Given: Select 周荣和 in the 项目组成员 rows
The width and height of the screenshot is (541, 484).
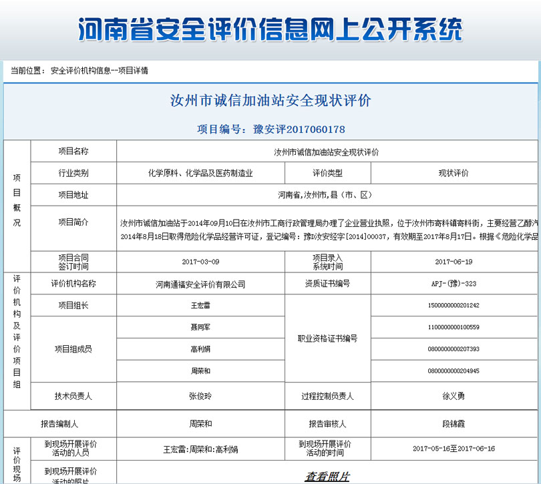Looking at the screenshot, I should click(x=200, y=371).
